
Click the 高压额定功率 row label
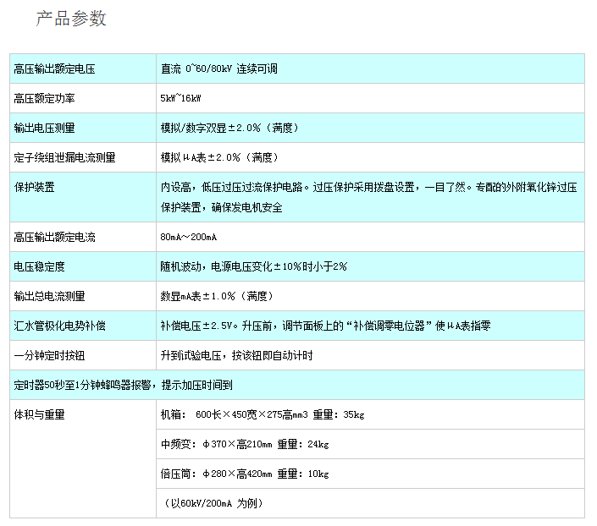coord(45,98)
